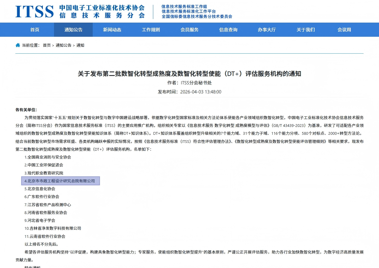Click the 全国信标委信息技术服务分技术委员会 header link
379x268 pixels.
(x=196, y=17)
